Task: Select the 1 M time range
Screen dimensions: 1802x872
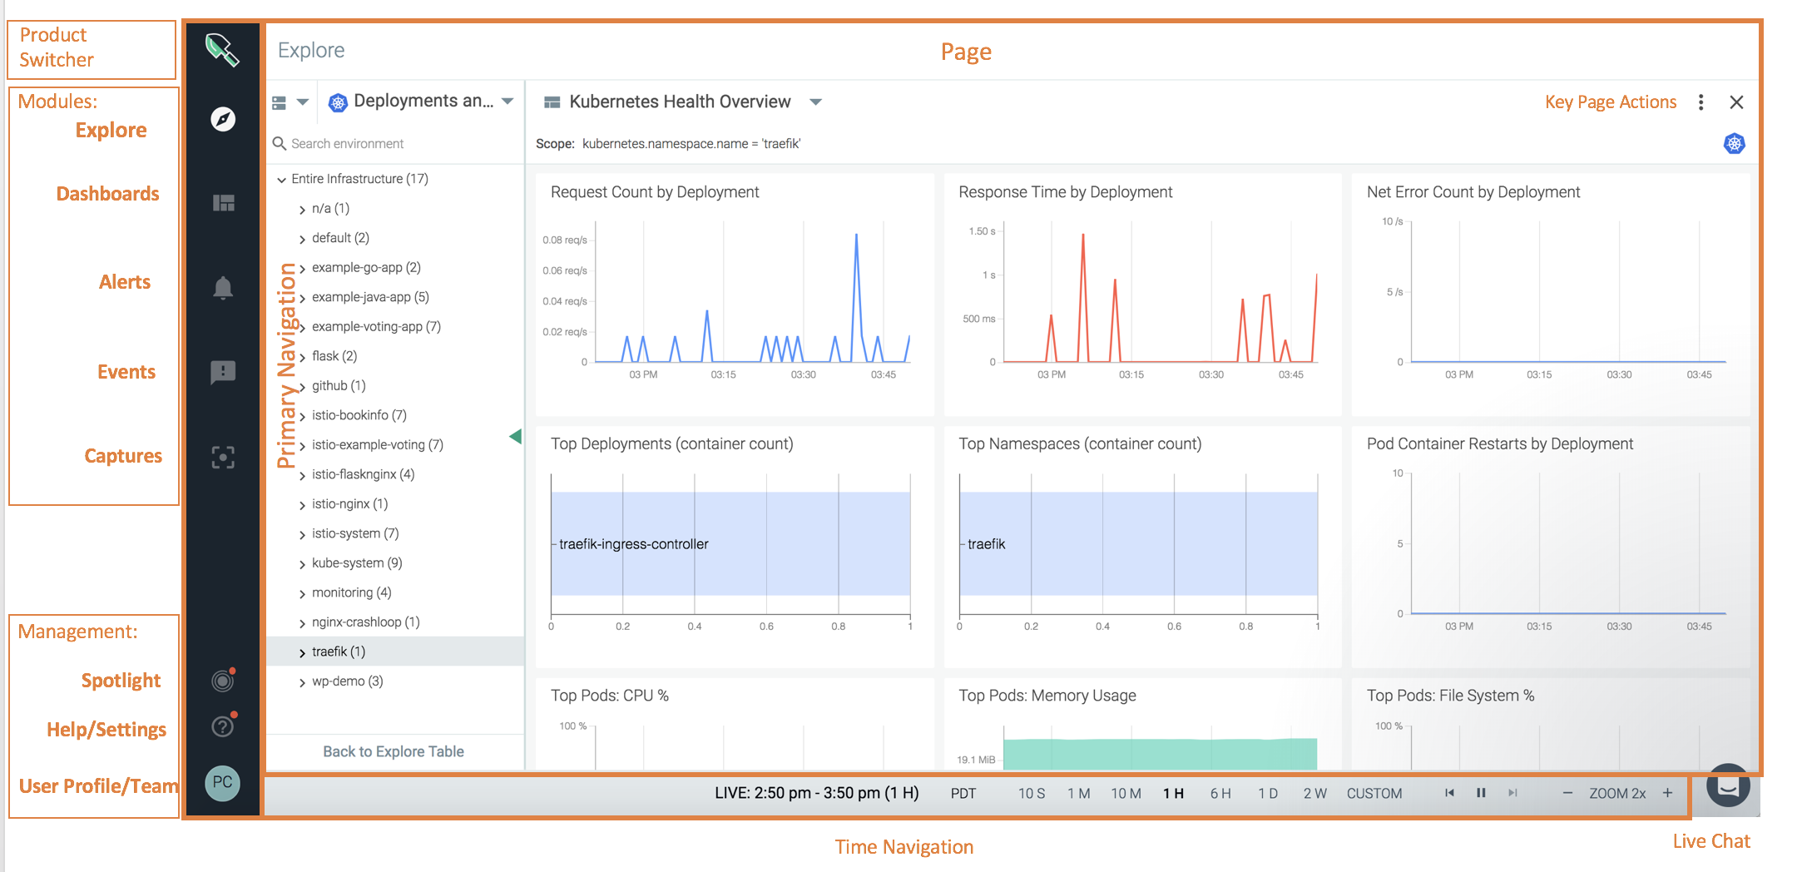Action: [x=1079, y=793]
